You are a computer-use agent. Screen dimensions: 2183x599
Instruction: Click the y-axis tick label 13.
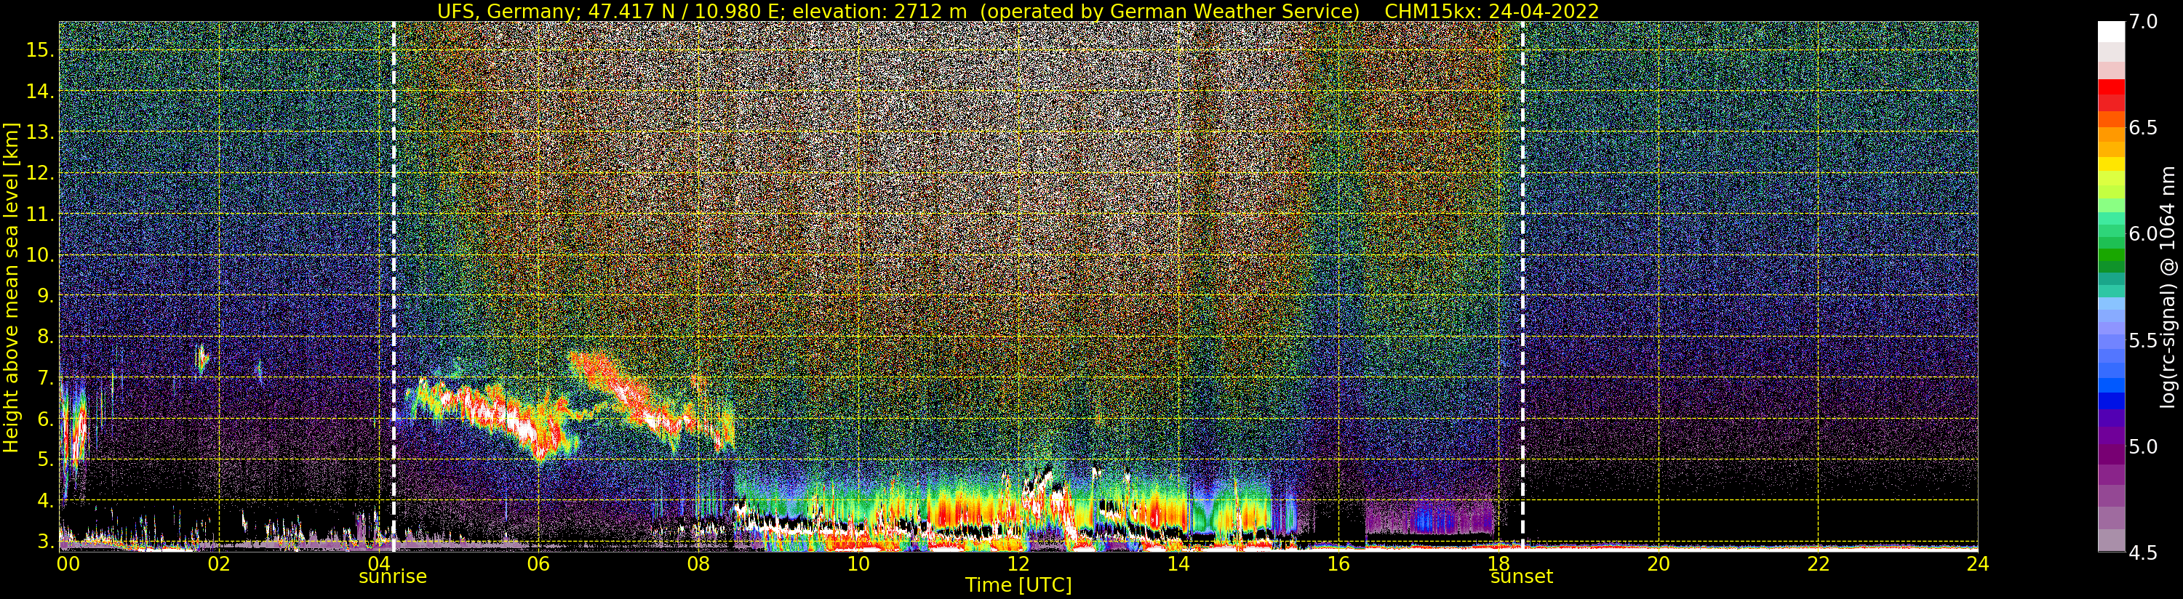pyautogui.click(x=40, y=132)
